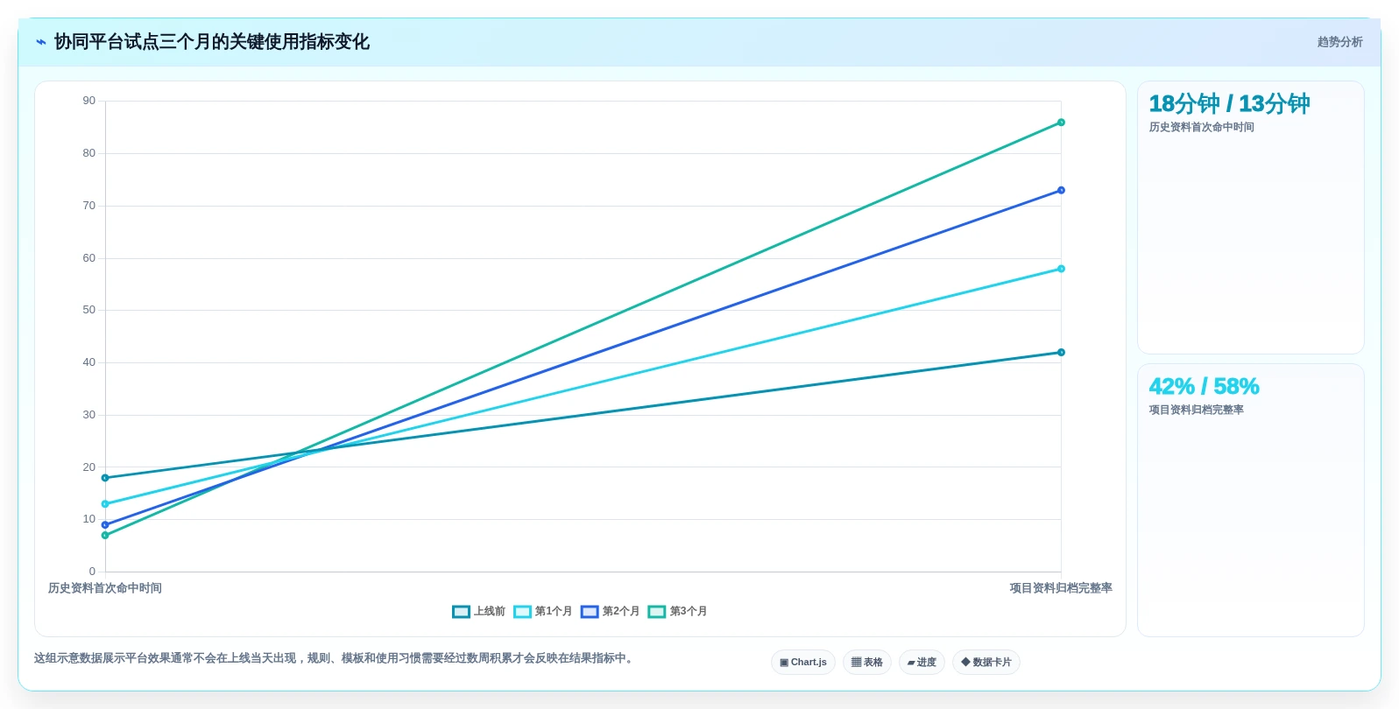Image resolution: width=1399 pixels, height=709 pixels.
Task: Select the 数据卡片 chip
Action: [x=986, y=663]
